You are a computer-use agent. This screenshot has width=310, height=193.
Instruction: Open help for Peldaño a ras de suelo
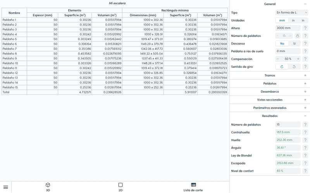coord(305,51)
